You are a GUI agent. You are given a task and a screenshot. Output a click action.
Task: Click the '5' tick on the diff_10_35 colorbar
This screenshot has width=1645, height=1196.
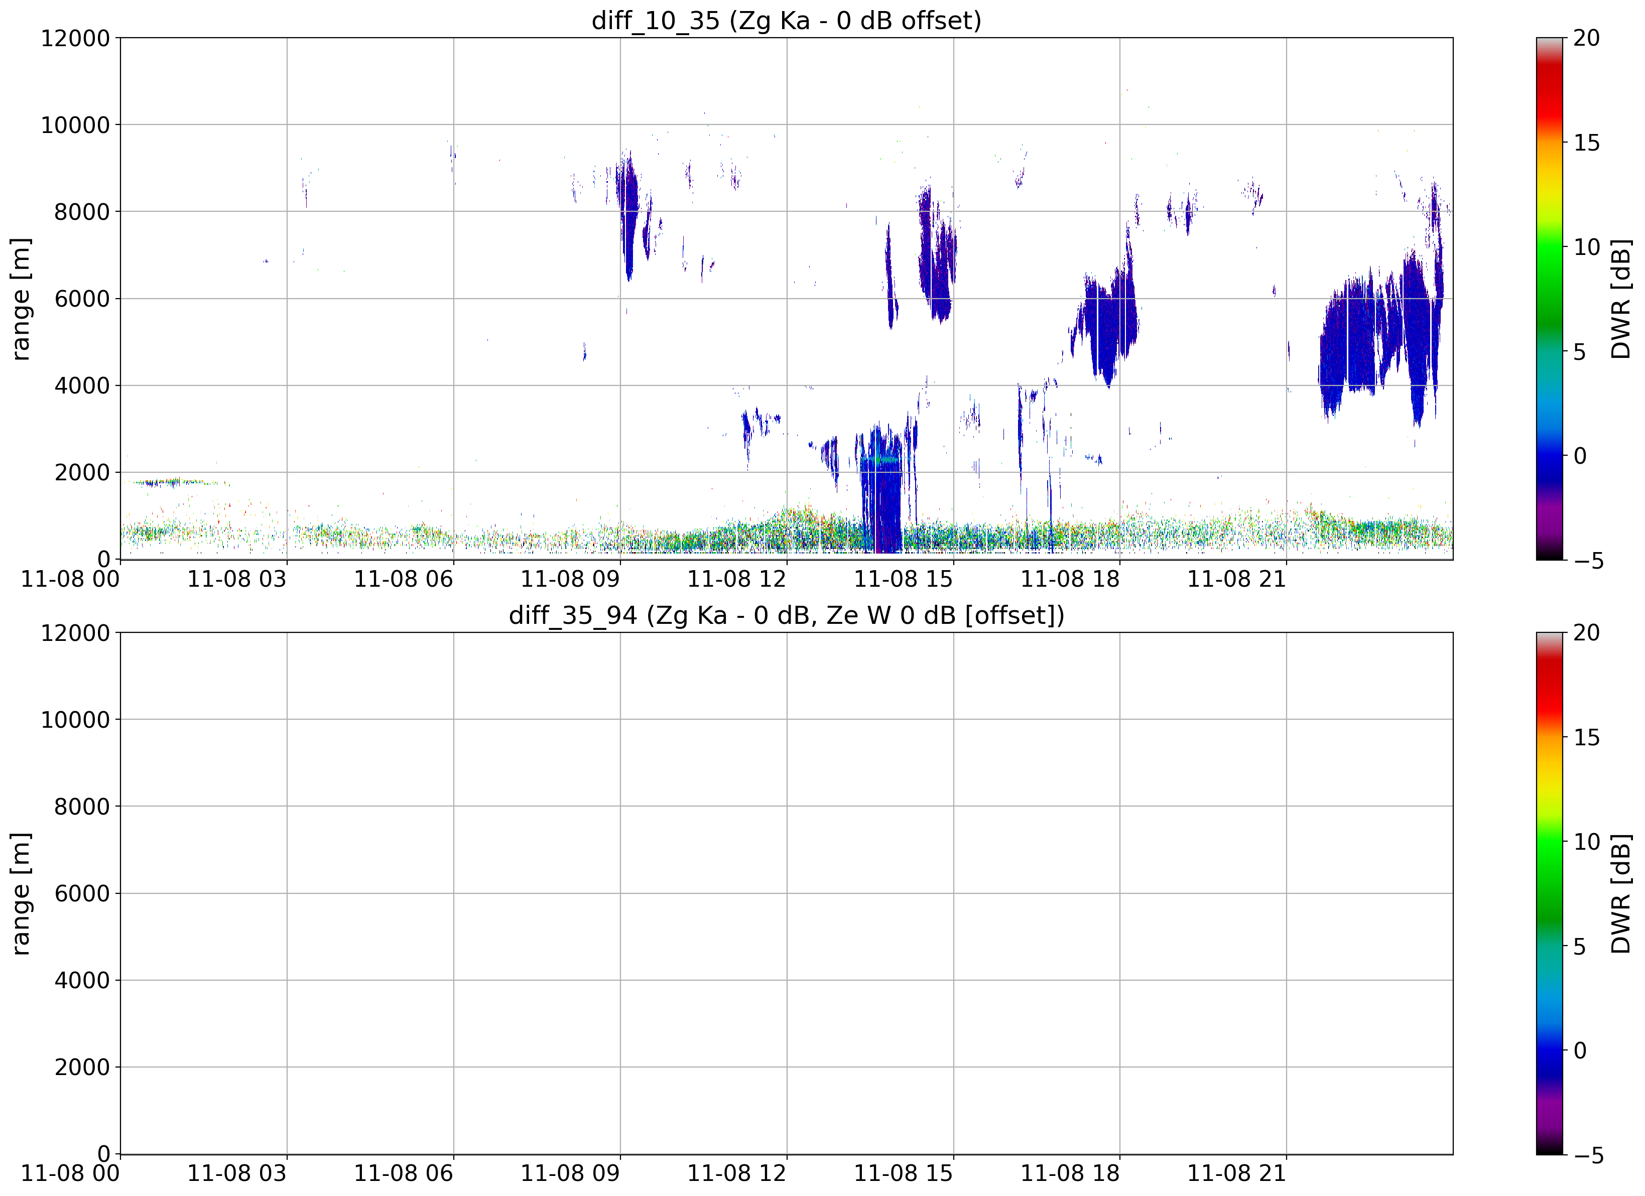coord(1580,352)
